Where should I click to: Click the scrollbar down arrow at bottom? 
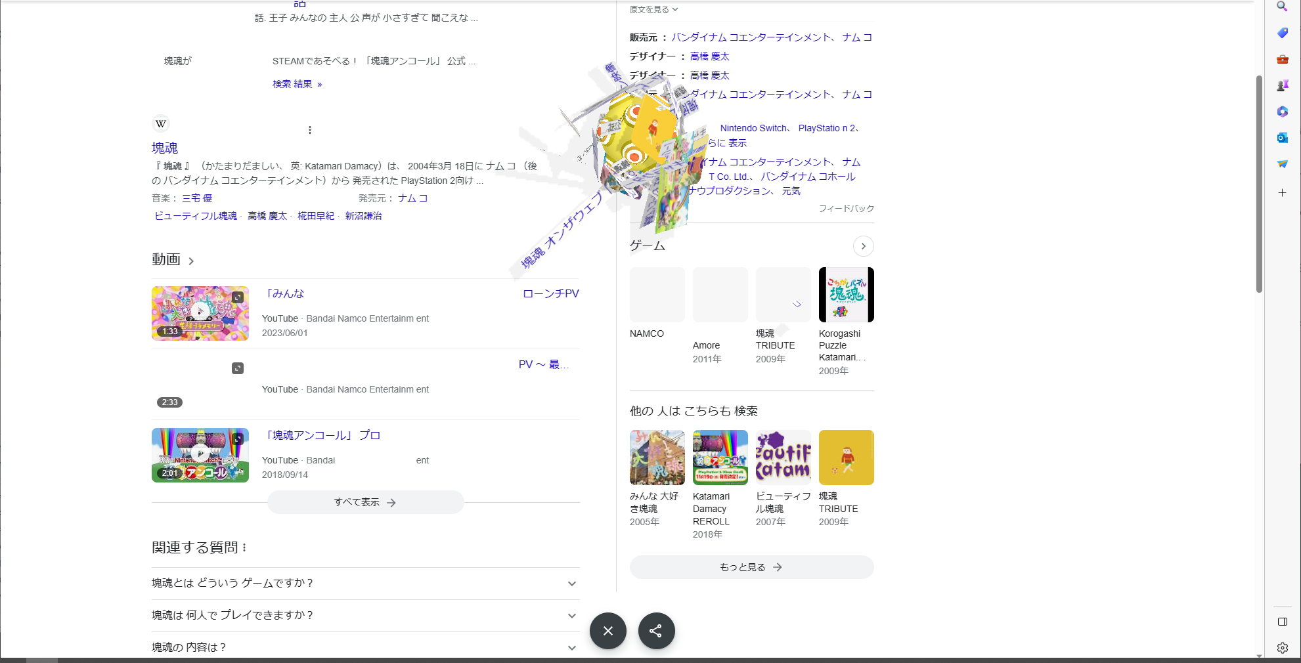[1259, 655]
